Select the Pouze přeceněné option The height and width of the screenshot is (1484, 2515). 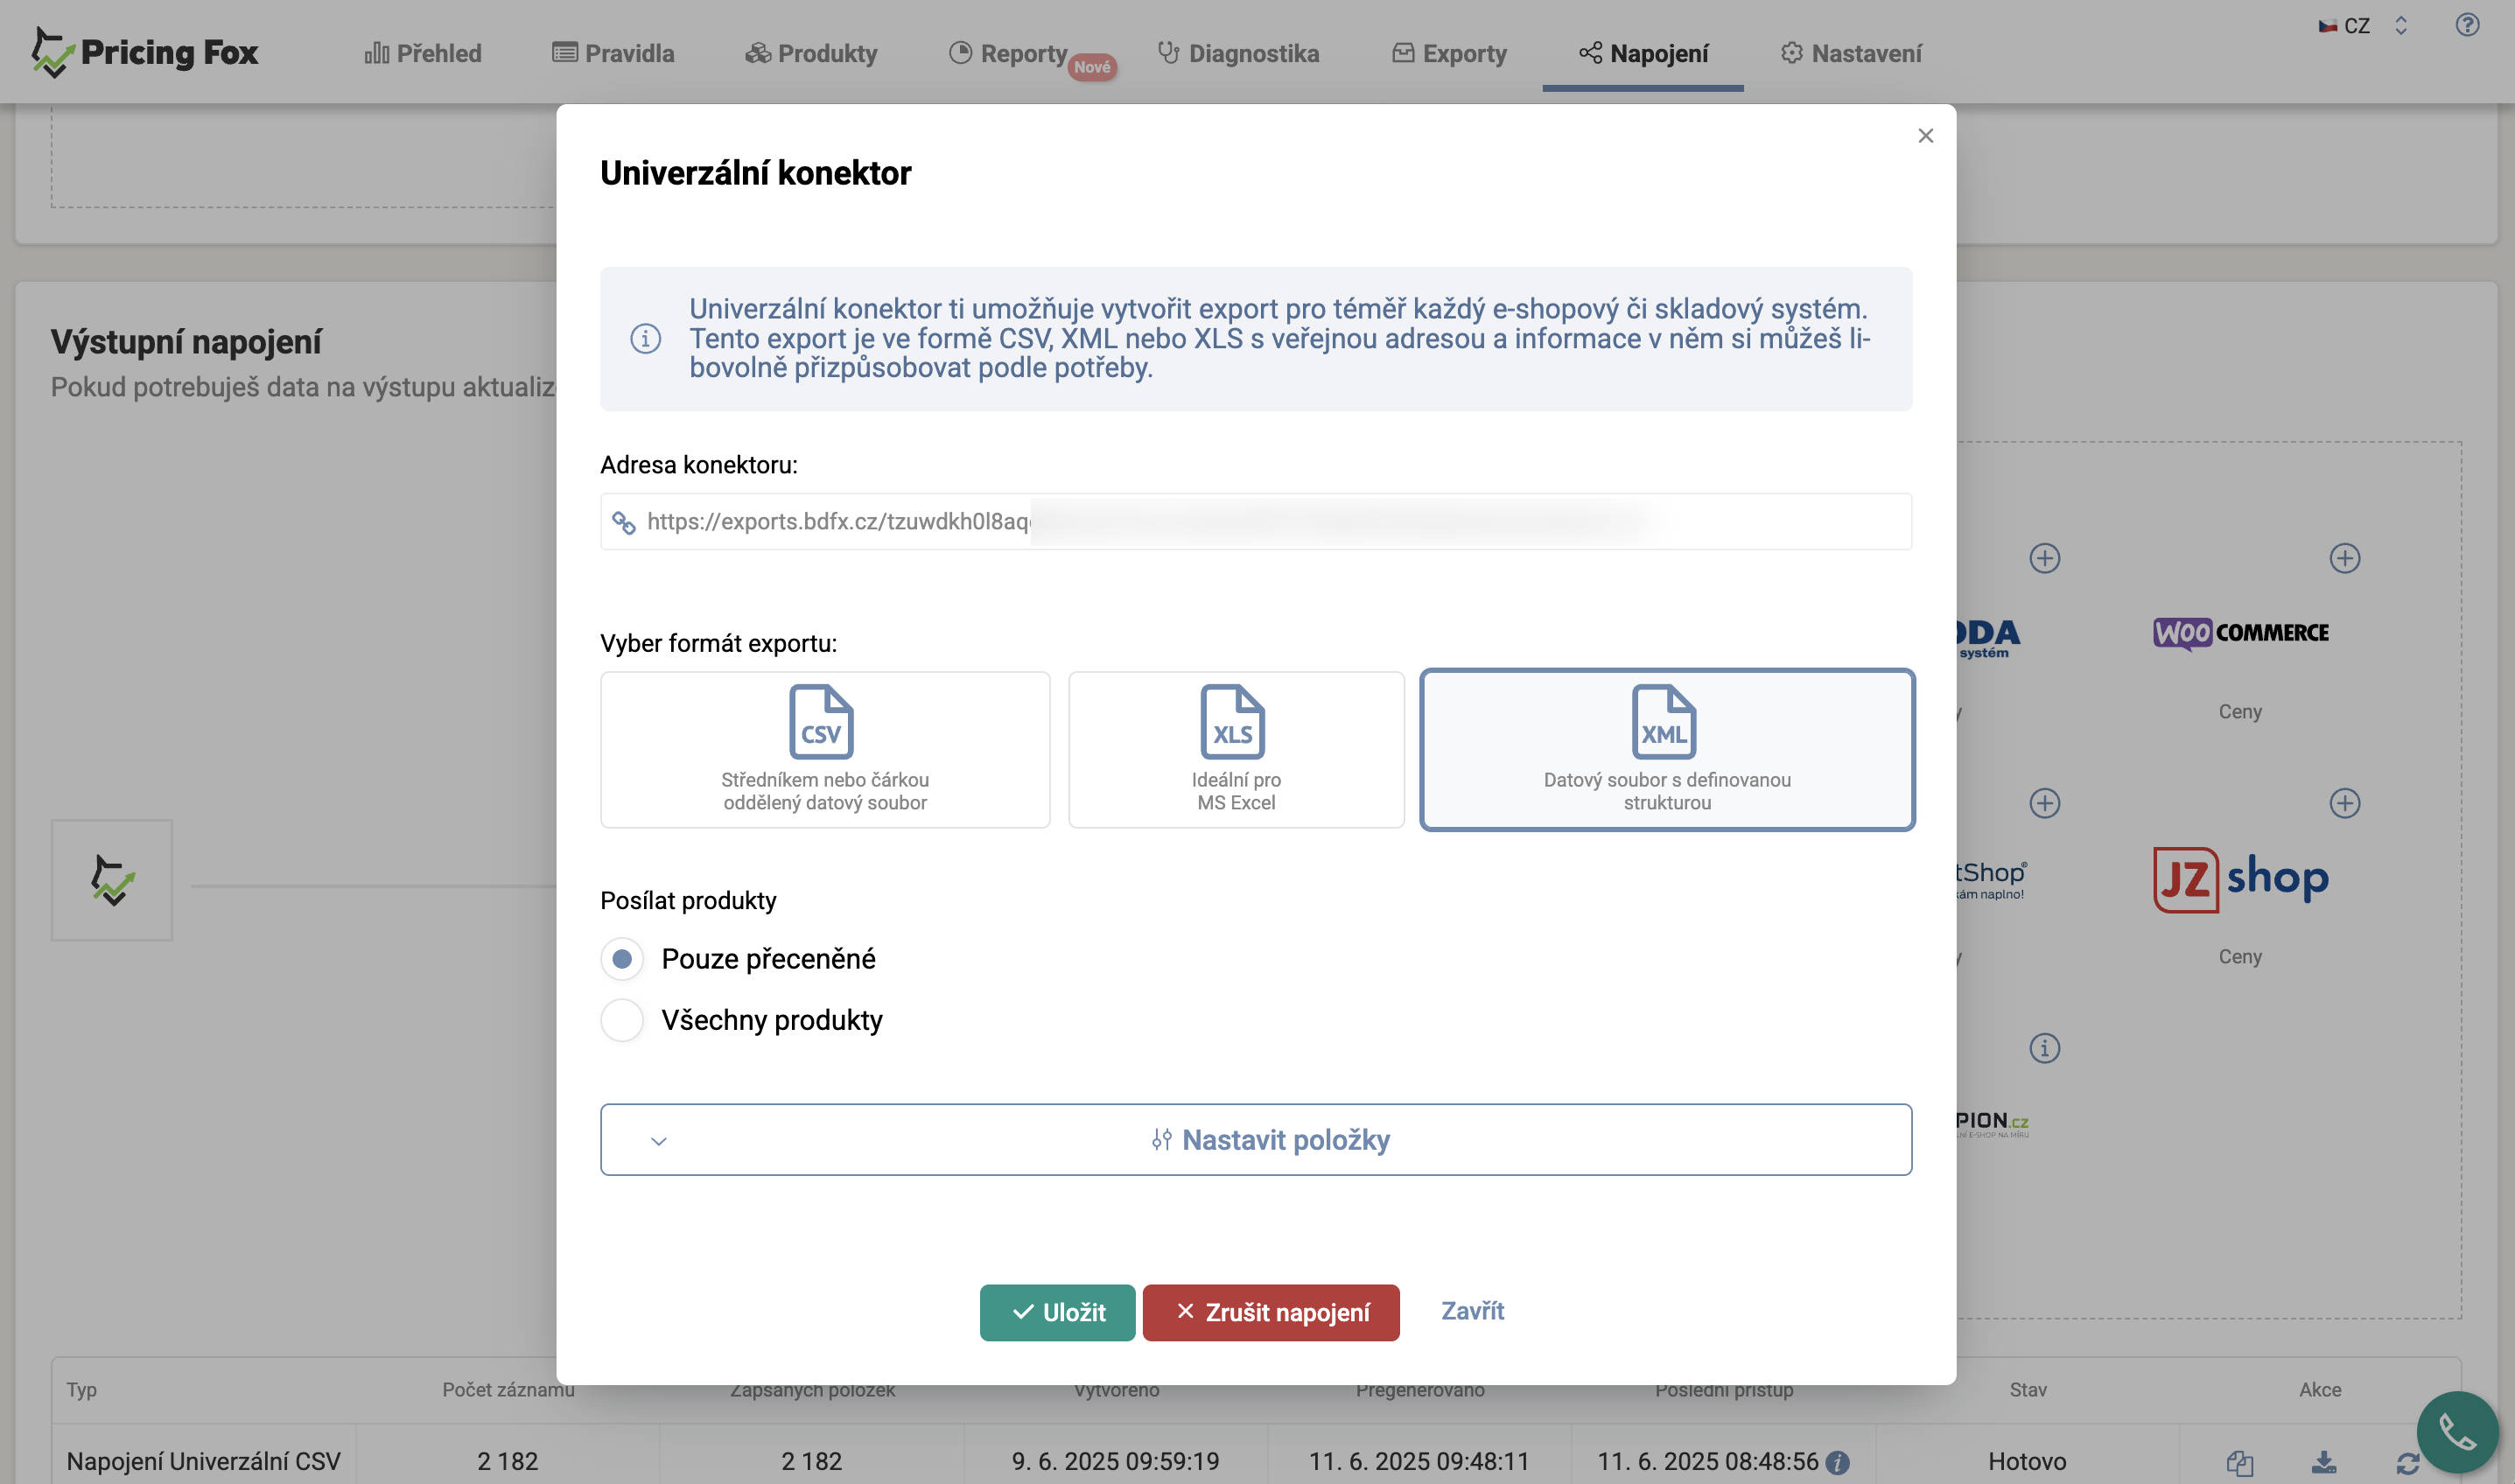click(622, 958)
